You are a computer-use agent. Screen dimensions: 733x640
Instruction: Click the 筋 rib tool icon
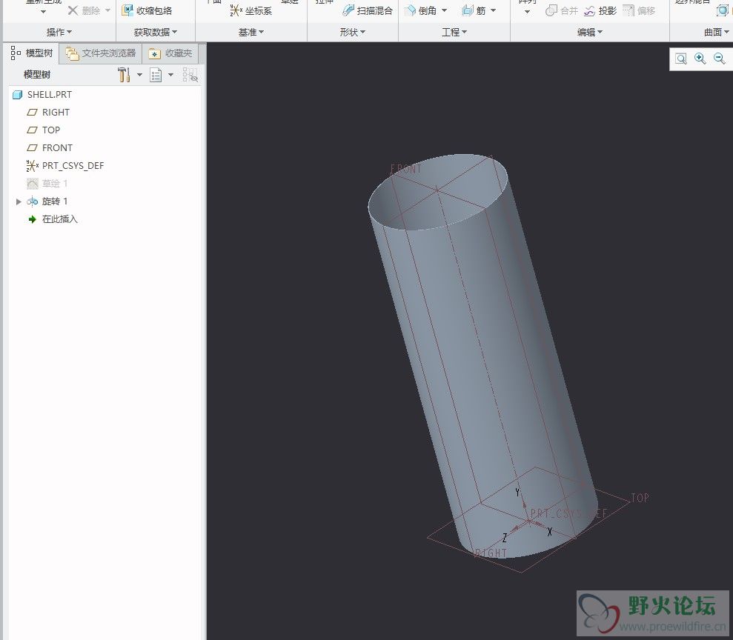[x=467, y=10]
